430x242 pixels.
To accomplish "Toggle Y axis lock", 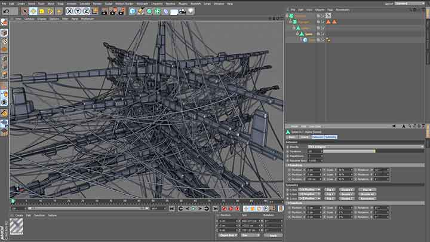I will click(x=78, y=11).
